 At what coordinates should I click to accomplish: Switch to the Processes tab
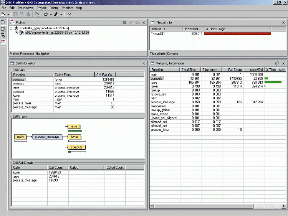27,54
